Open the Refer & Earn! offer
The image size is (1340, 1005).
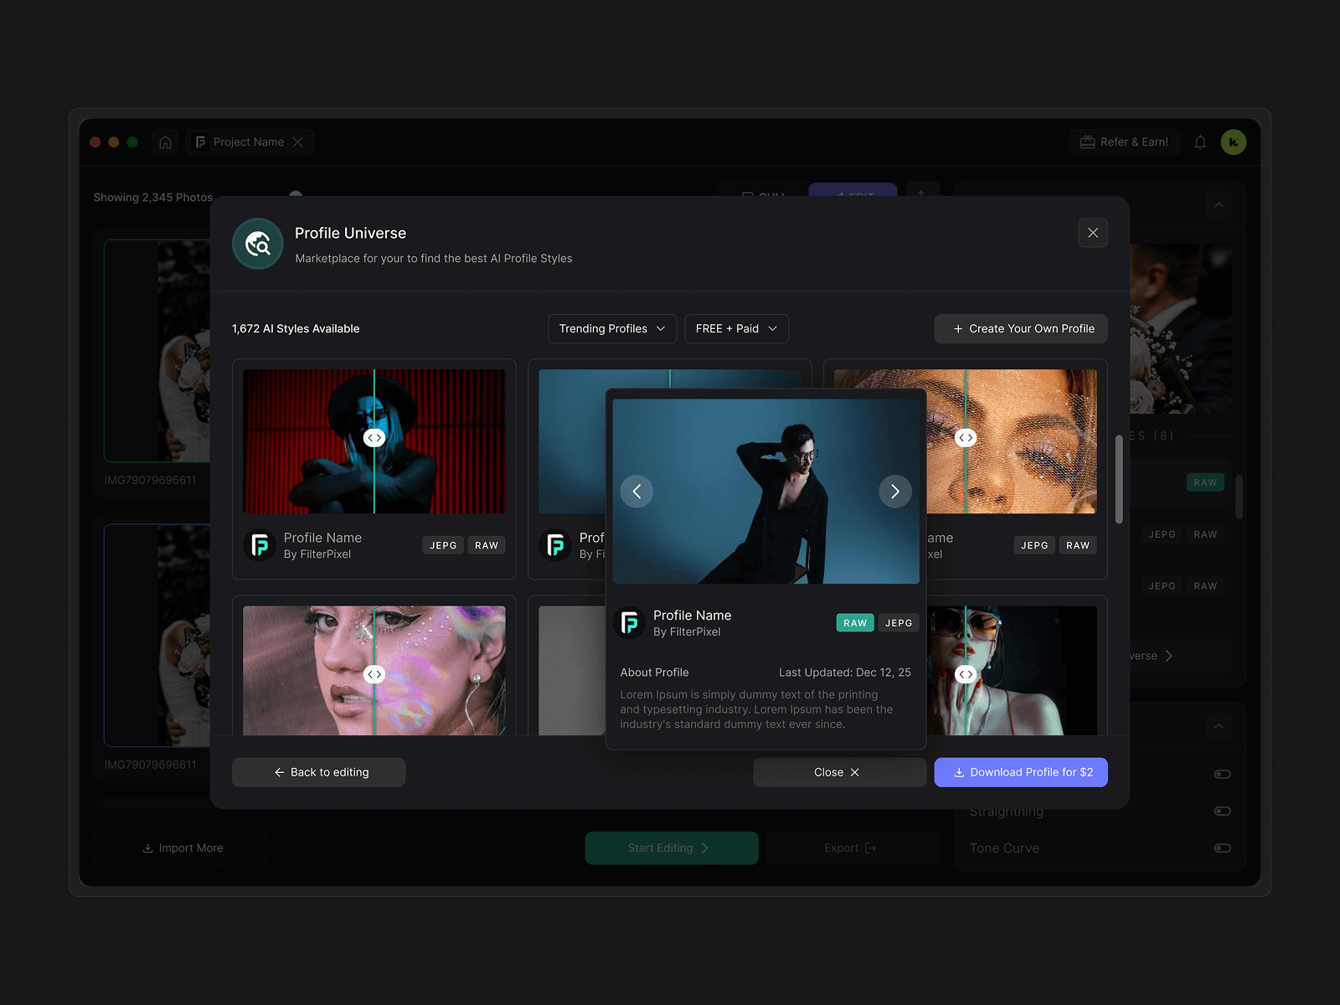pos(1124,142)
